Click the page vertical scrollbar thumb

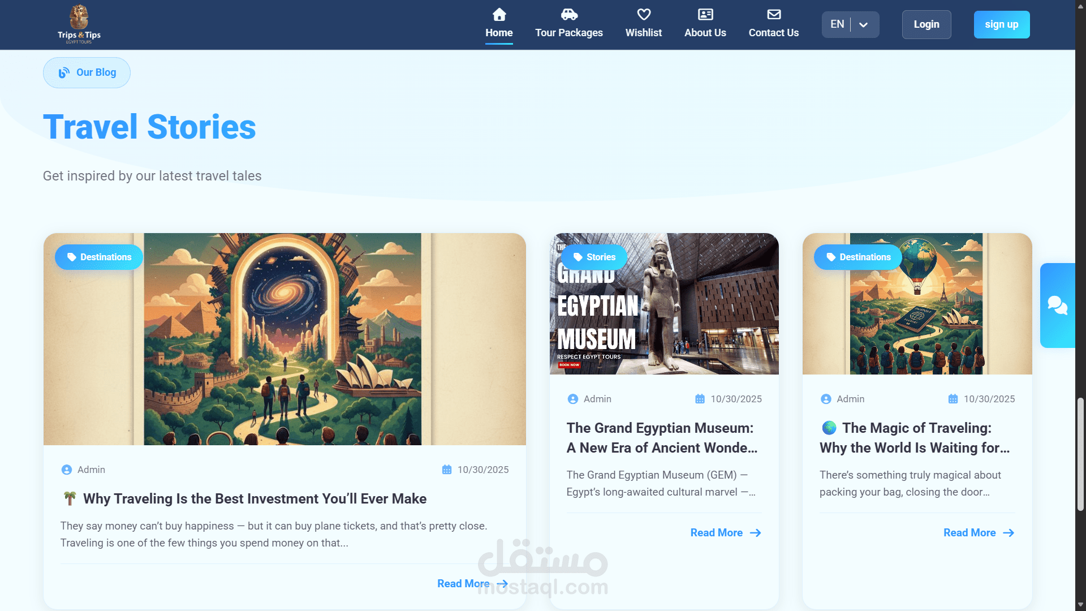click(x=1080, y=454)
